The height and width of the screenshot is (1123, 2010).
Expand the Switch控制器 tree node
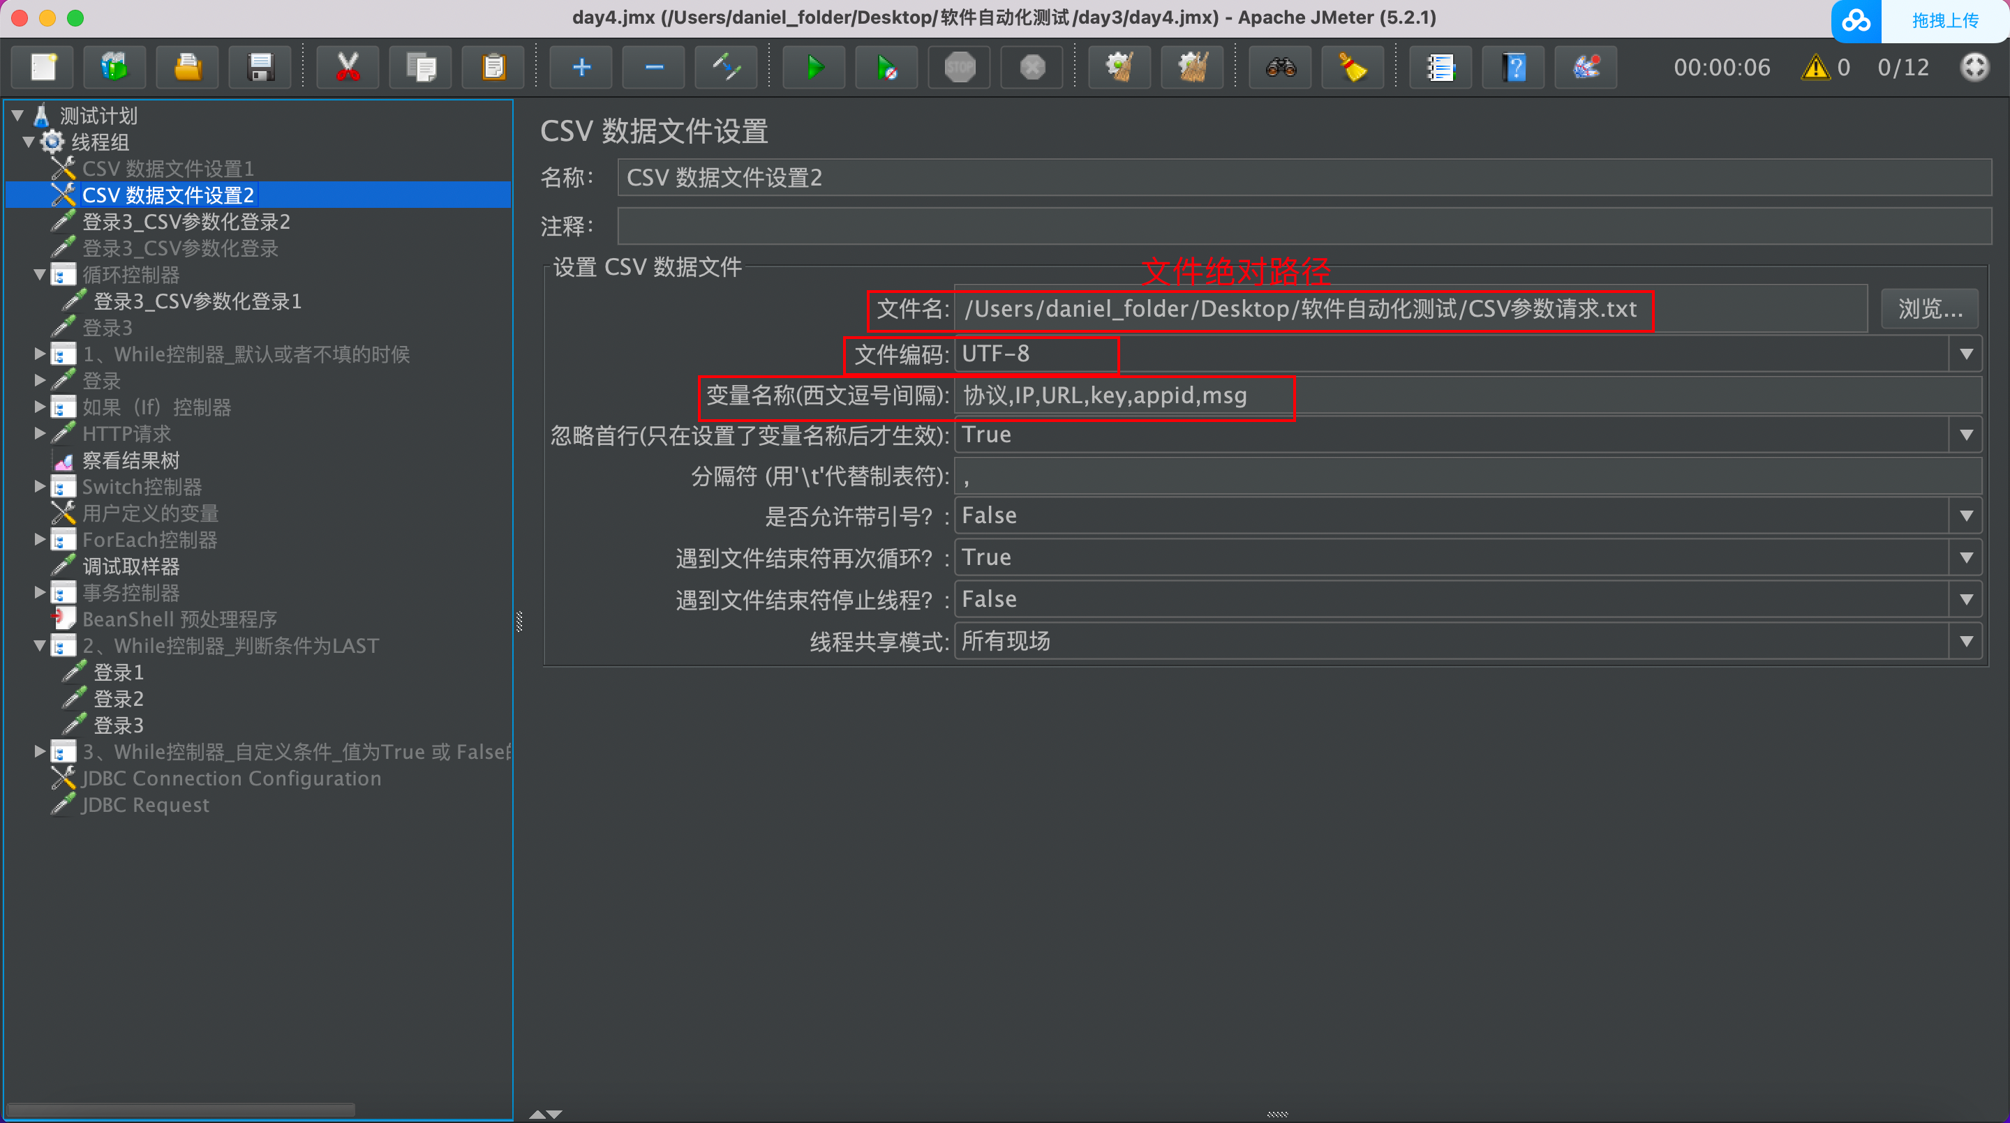(40, 487)
